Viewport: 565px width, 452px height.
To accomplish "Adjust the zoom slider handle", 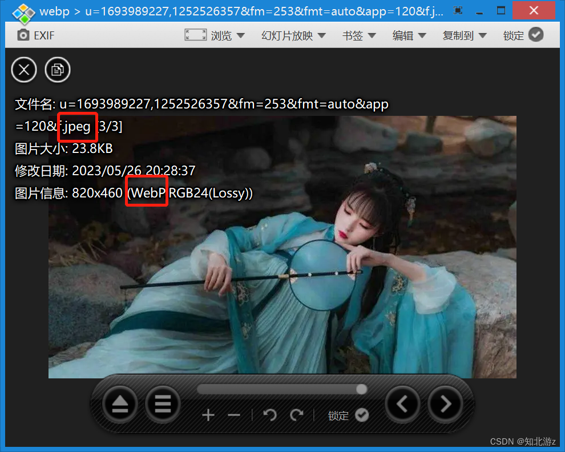I will [x=361, y=389].
